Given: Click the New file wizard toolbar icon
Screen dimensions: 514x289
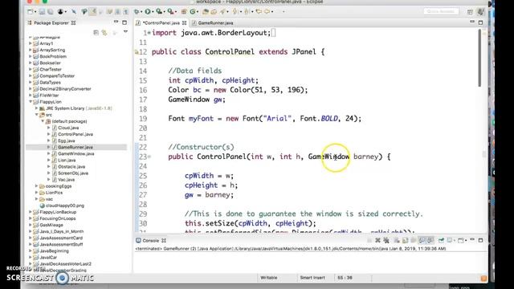Looking at the screenshot, I should 31,12.
